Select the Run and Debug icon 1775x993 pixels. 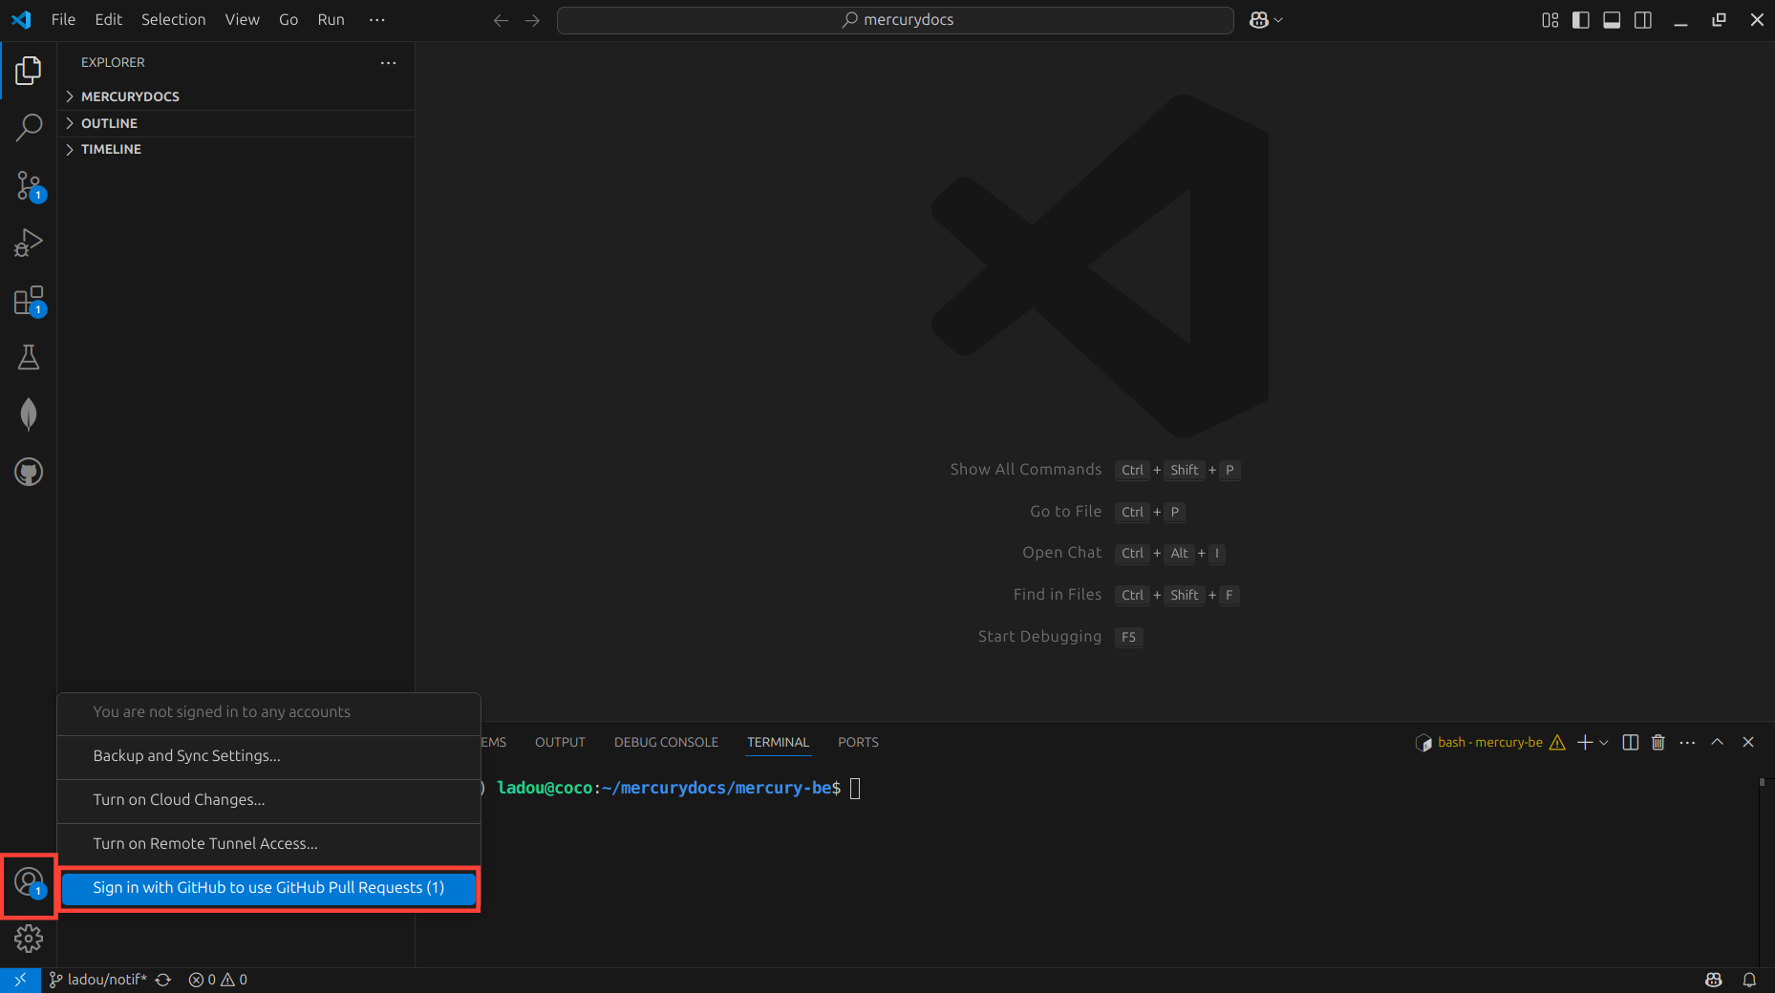coord(29,243)
